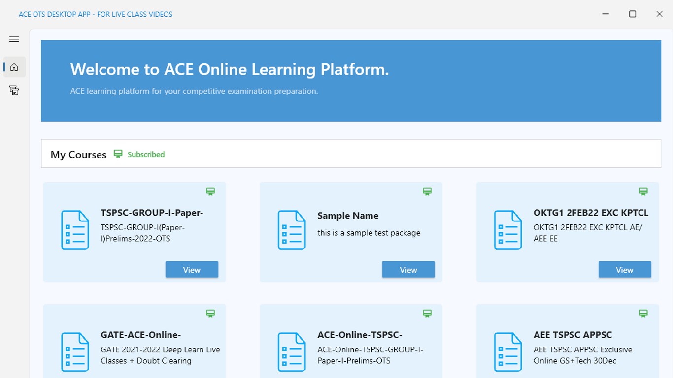Click 'this is a sample test package' description
This screenshot has height=378, width=673.
tap(369, 233)
